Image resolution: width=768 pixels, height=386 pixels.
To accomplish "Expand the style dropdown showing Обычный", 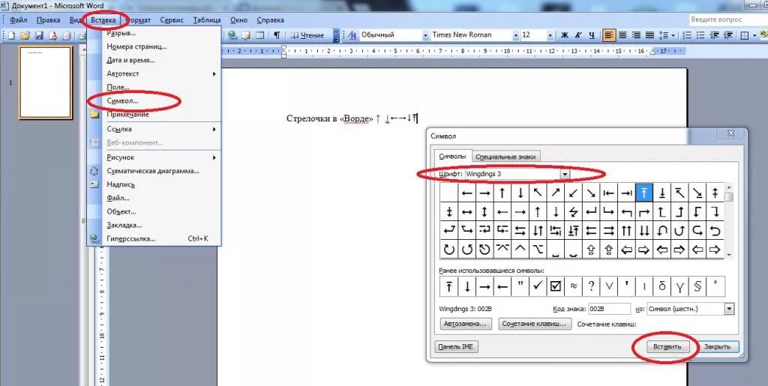I will 424,35.
